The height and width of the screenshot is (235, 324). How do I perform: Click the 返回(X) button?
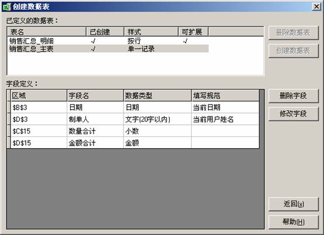[x=293, y=204]
